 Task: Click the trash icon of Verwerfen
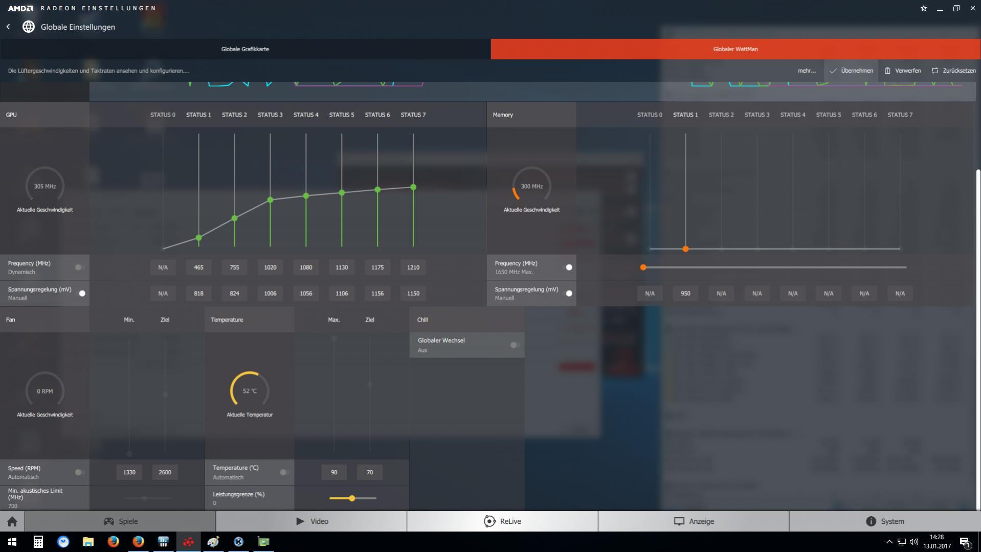point(887,71)
